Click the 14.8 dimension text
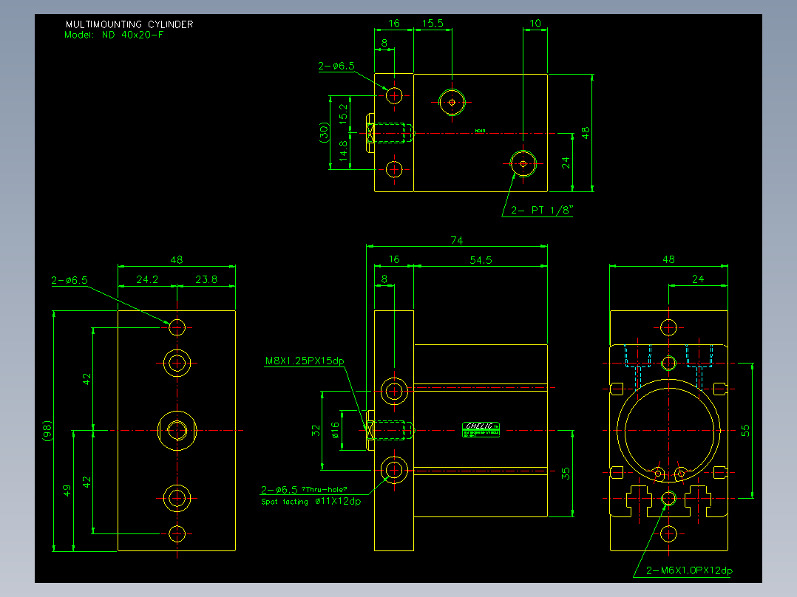The height and width of the screenshot is (597, 797). click(344, 151)
